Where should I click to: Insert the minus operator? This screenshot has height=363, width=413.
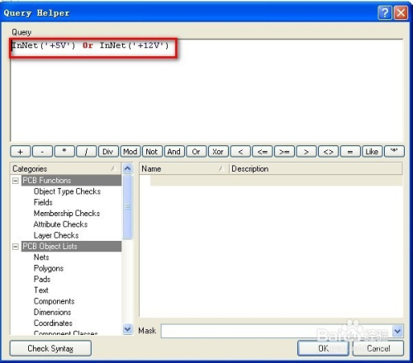(42, 152)
